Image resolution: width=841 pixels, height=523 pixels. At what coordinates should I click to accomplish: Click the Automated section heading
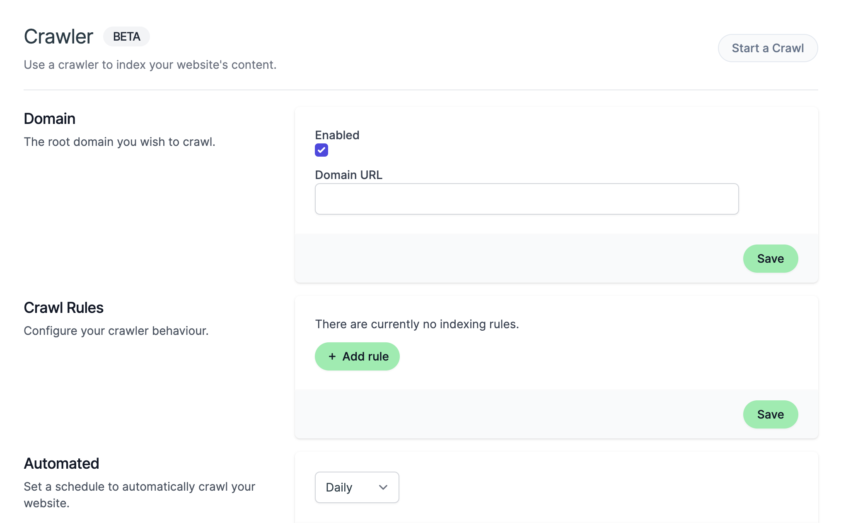click(x=61, y=463)
